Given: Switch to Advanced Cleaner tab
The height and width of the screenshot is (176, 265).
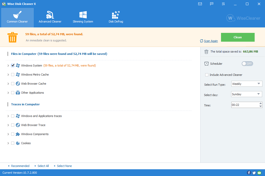Looking at the screenshot, I should coord(50,18).
